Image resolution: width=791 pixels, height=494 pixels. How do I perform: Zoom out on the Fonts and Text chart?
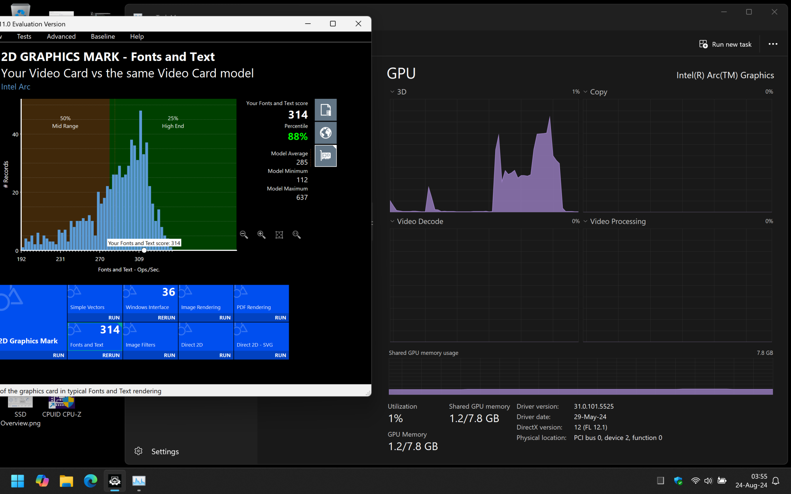tap(244, 235)
